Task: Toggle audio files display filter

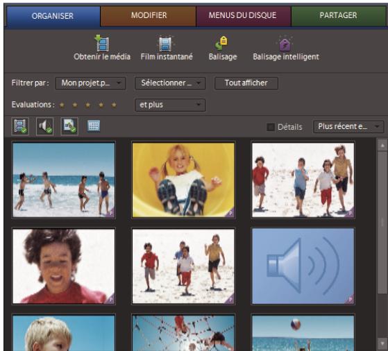Action: (45, 126)
